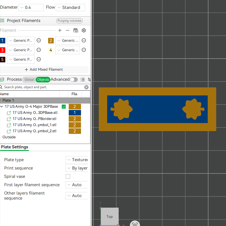
Task: Open options menu for filament 3
Action: click(x=39, y=50)
